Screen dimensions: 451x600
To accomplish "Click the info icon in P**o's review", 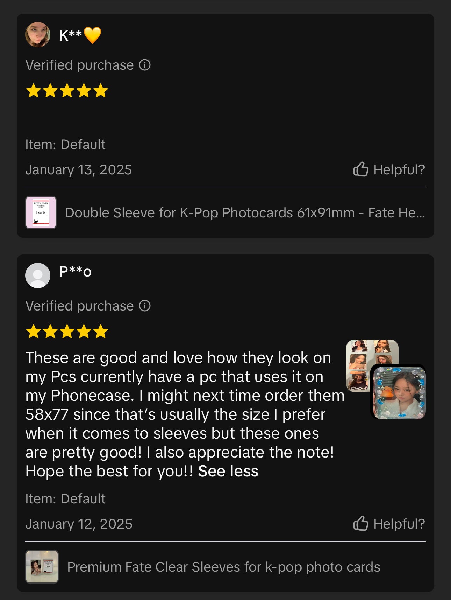I will click(145, 306).
